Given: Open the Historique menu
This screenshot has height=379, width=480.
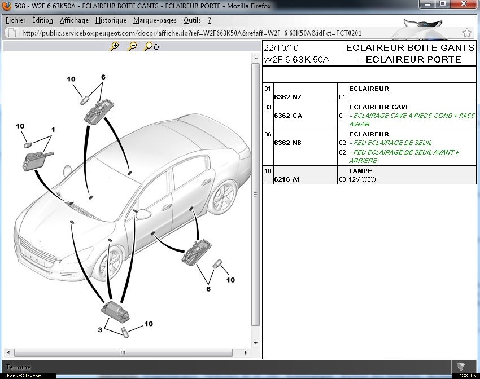Looking at the screenshot, I should pos(111,20).
